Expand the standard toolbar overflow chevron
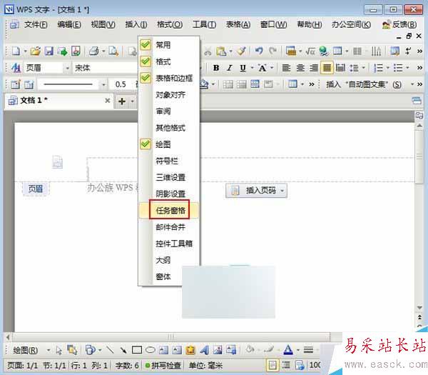 coord(420,51)
